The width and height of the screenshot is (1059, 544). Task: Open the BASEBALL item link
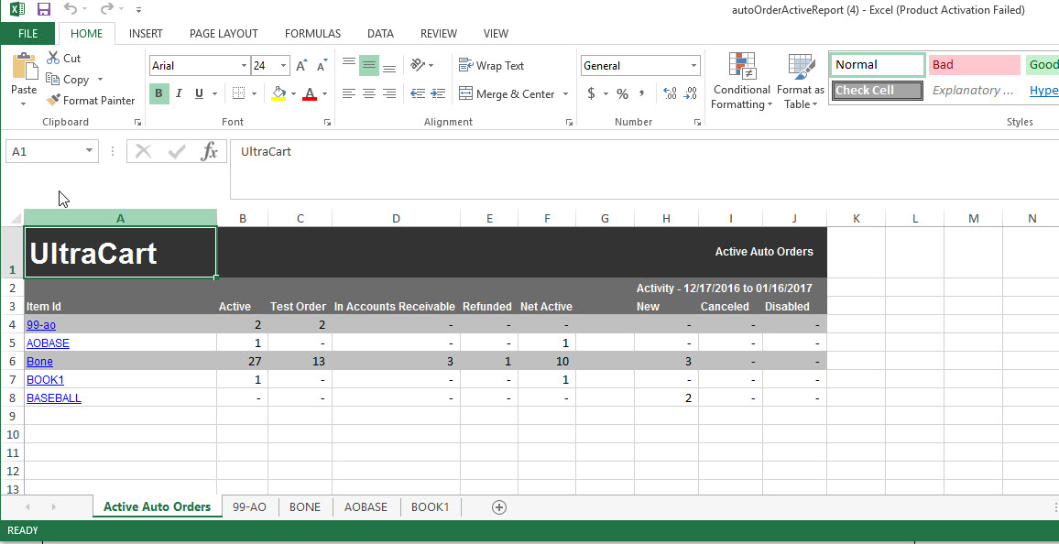[x=54, y=397]
